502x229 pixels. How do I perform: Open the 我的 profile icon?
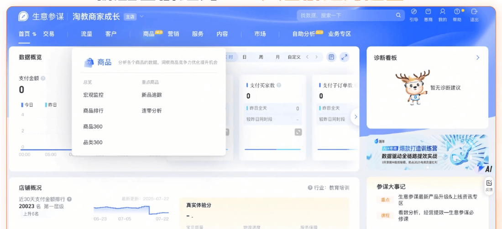click(x=443, y=12)
